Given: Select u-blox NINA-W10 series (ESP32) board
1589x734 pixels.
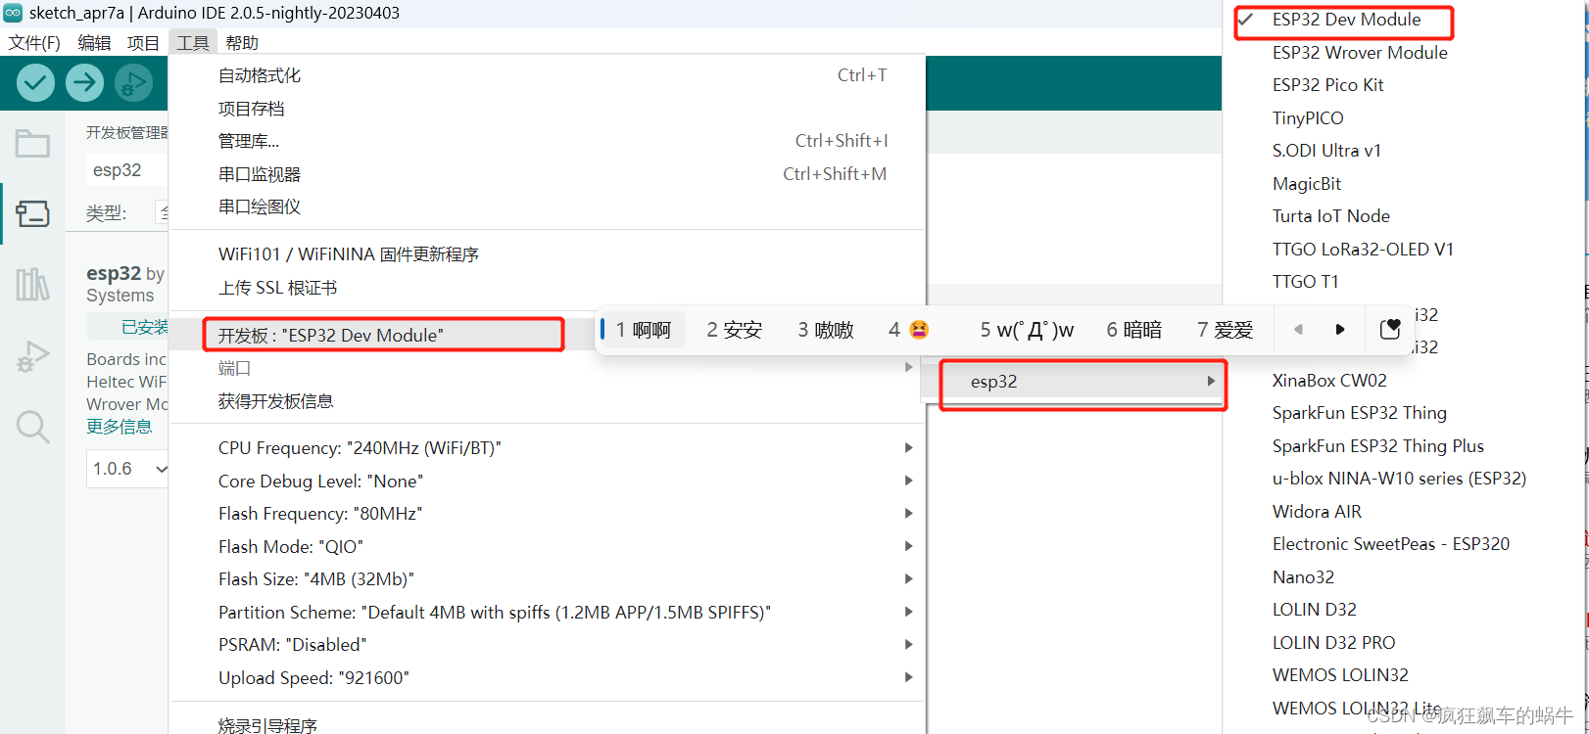Looking at the screenshot, I should pyautogui.click(x=1399, y=479).
